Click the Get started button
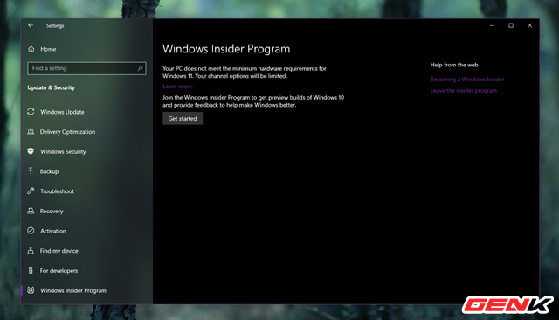The height and width of the screenshot is (320, 559). click(x=183, y=118)
